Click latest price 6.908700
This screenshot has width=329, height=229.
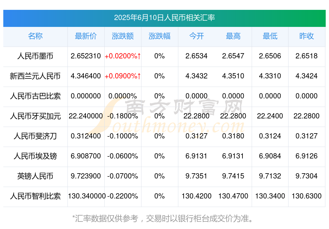(x=86, y=156)
